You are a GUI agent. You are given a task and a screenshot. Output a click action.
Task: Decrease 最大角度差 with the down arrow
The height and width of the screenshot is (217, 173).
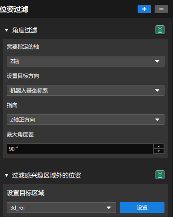click(x=159, y=151)
